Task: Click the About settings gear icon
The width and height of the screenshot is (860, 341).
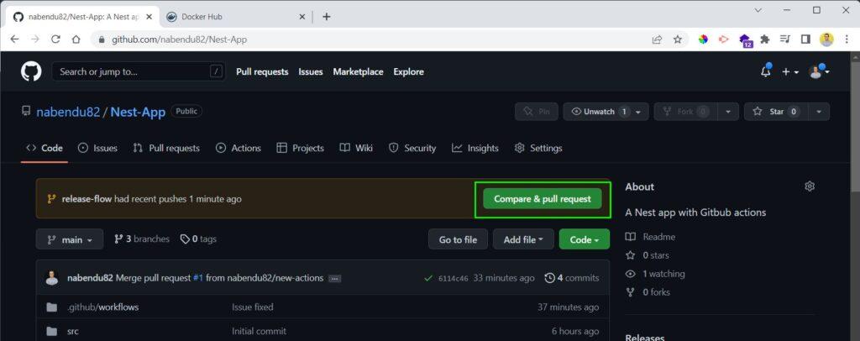Action: [x=810, y=186]
